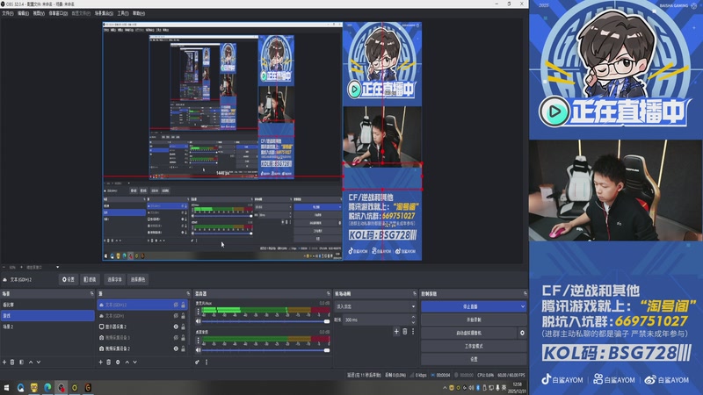This screenshot has width=703, height=395.
Task: Open 麦克风/Aux channel three-dot options
Action: coord(199,312)
